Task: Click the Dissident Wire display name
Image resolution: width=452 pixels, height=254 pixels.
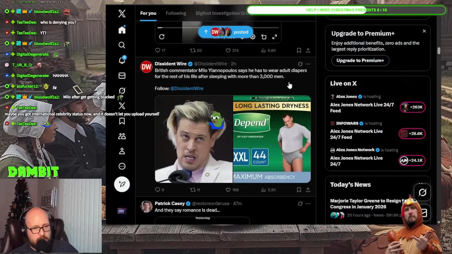Action: (171, 64)
